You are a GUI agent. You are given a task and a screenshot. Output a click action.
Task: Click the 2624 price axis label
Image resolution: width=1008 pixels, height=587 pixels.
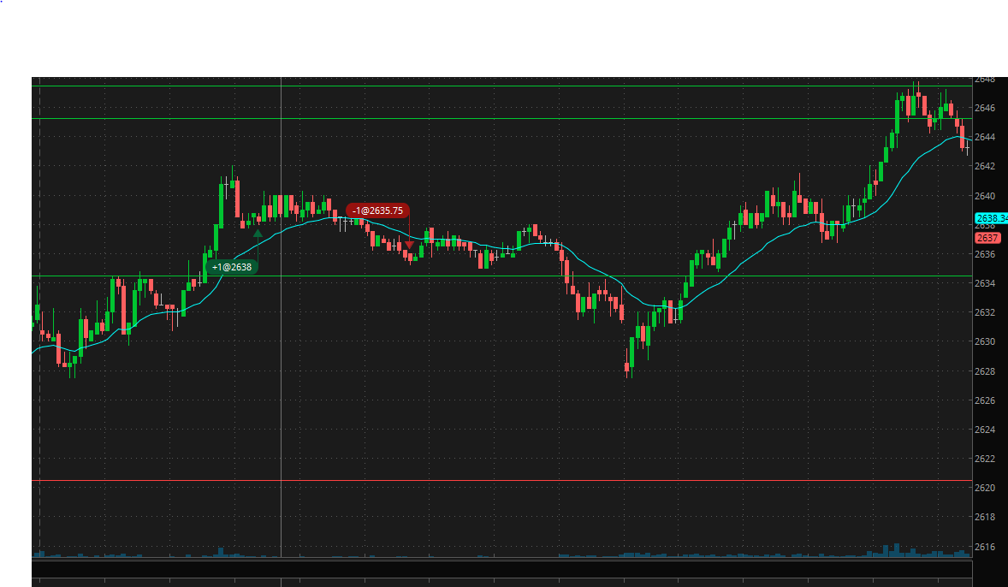tap(985, 429)
